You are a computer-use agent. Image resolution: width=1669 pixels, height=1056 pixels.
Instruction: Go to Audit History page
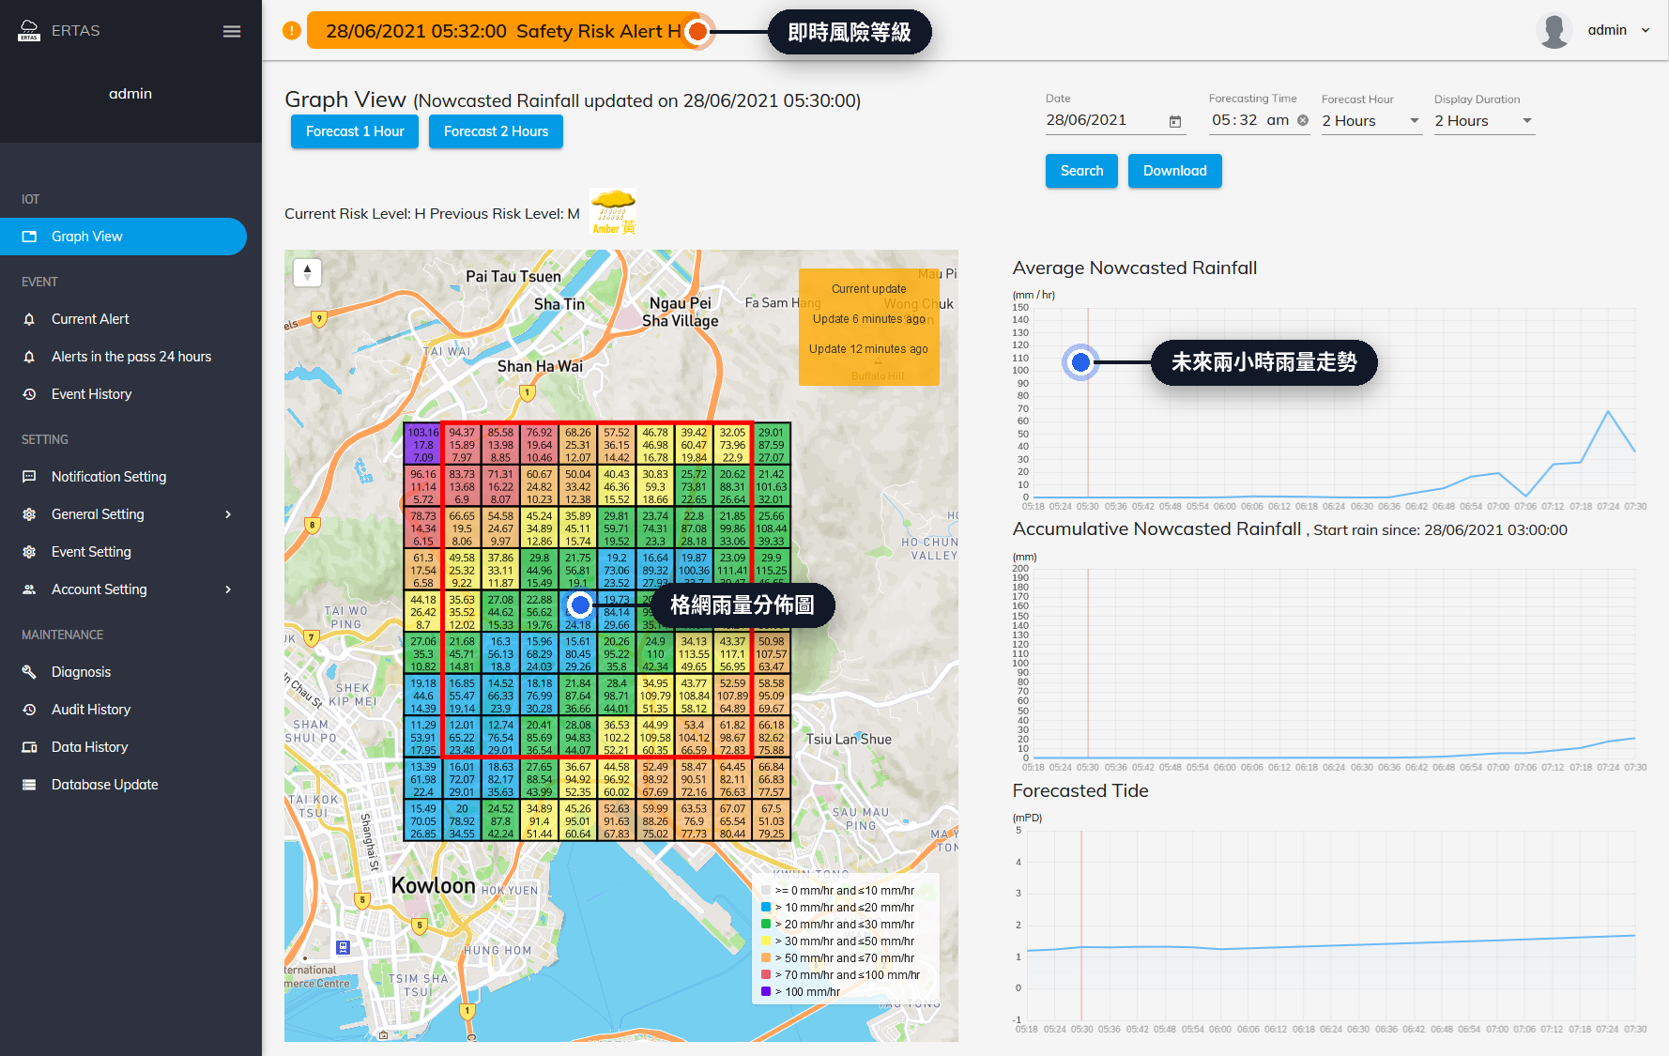point(123,710)
